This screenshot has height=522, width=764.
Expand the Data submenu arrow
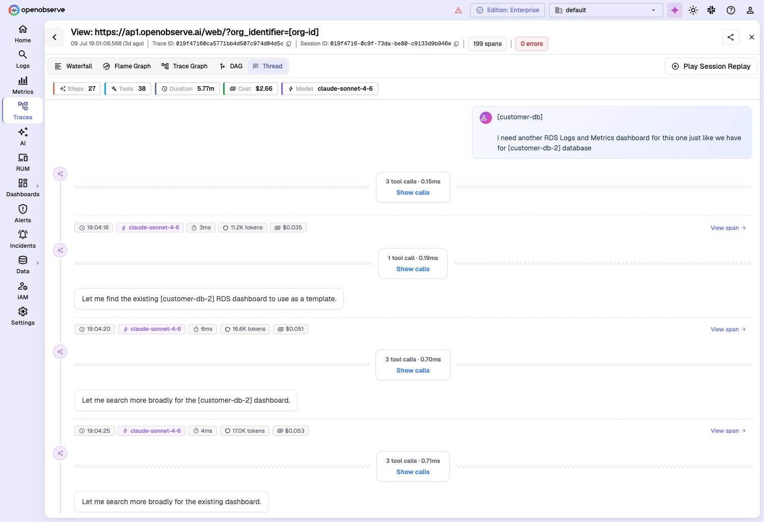tap(38, 263)
